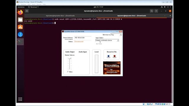Open the Minimize to Tray dropdown

116,35
